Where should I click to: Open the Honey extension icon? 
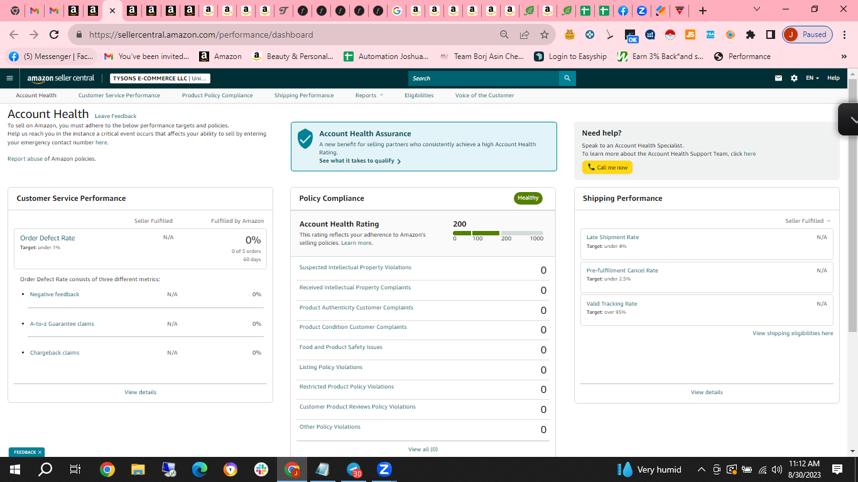570,35
